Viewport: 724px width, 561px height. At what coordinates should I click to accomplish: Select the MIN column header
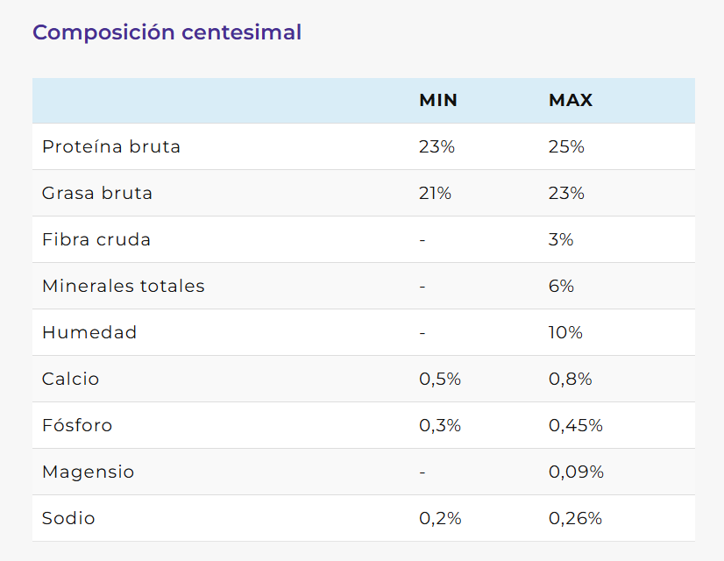[438, 101]
